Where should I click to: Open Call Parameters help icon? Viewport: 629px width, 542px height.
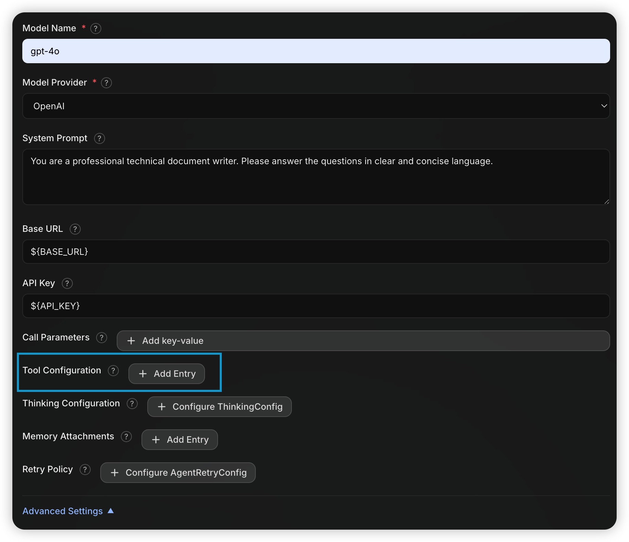coord(102,338)
